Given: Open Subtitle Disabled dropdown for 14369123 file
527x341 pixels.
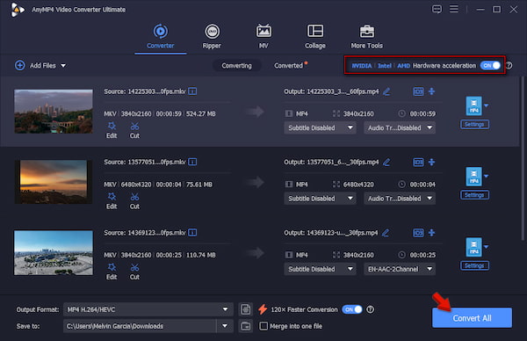Looking at the screenshot, I should 320,269.
